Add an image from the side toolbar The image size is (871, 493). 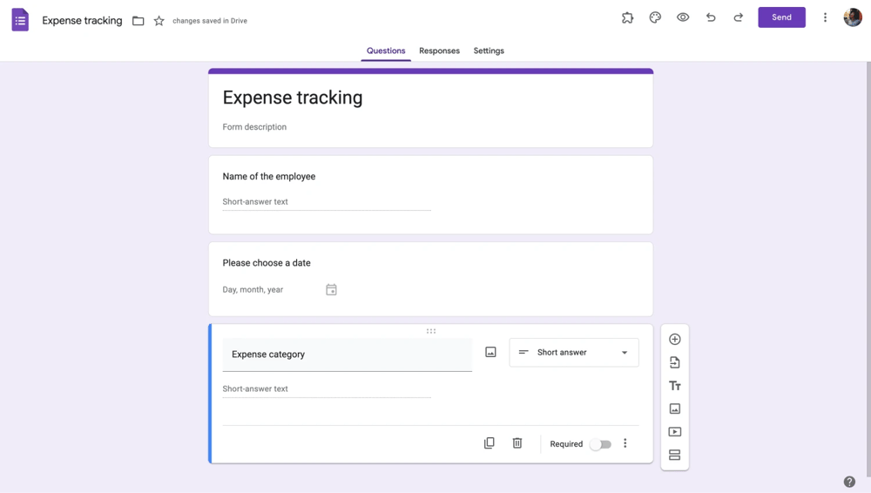[x=674, y=409]
